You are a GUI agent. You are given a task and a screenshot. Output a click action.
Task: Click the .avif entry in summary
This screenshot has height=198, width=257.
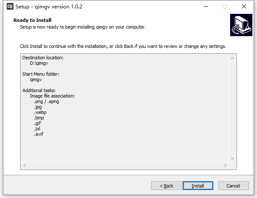click(39, 134)
